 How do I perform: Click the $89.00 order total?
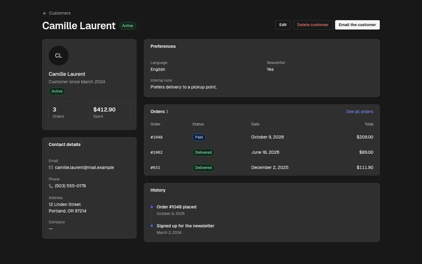(366, 152)
